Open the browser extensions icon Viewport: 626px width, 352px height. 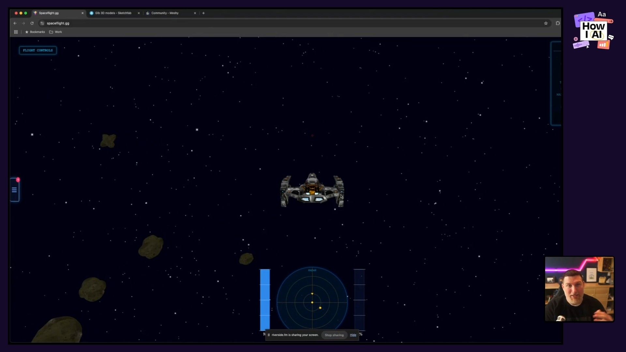pyautogui.click(x=558, y=23)
